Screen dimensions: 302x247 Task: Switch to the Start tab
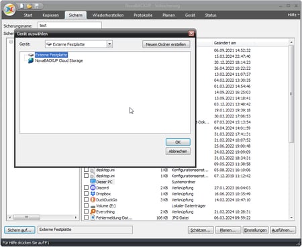click(x=28, y=15)
